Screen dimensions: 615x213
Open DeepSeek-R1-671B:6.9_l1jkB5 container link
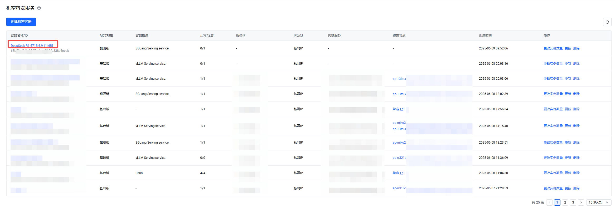click(x=32, y=45)
